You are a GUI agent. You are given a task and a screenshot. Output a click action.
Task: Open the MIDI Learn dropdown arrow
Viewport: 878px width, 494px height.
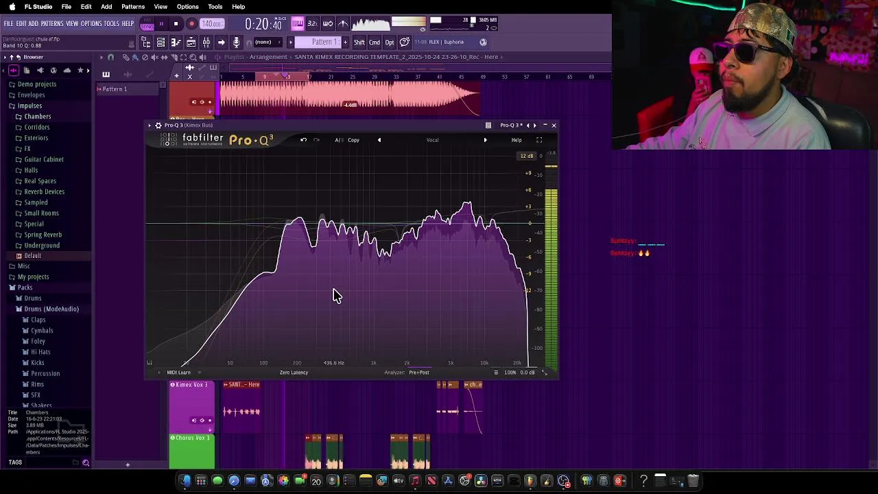pyautogui.click(x=199, y=373)
